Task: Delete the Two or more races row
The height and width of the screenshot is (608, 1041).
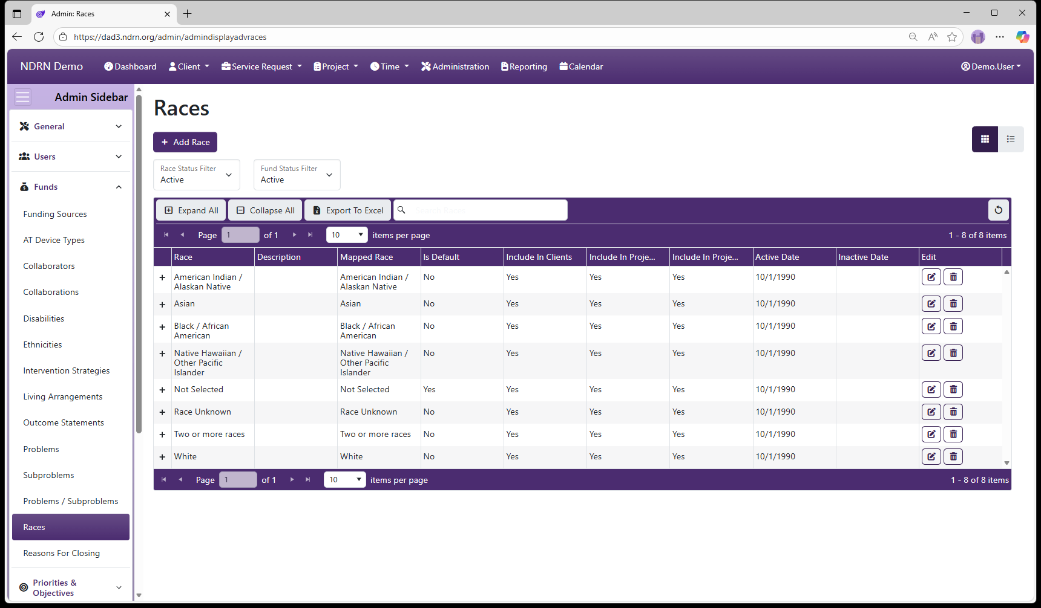Action: pyautogui.click(x=953, y=434)
